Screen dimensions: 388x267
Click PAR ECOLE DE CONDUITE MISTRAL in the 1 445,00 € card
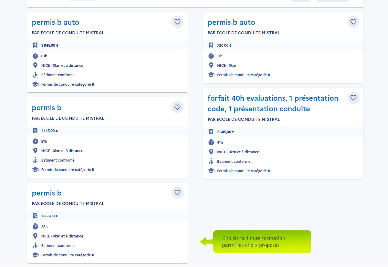(68, 118)
